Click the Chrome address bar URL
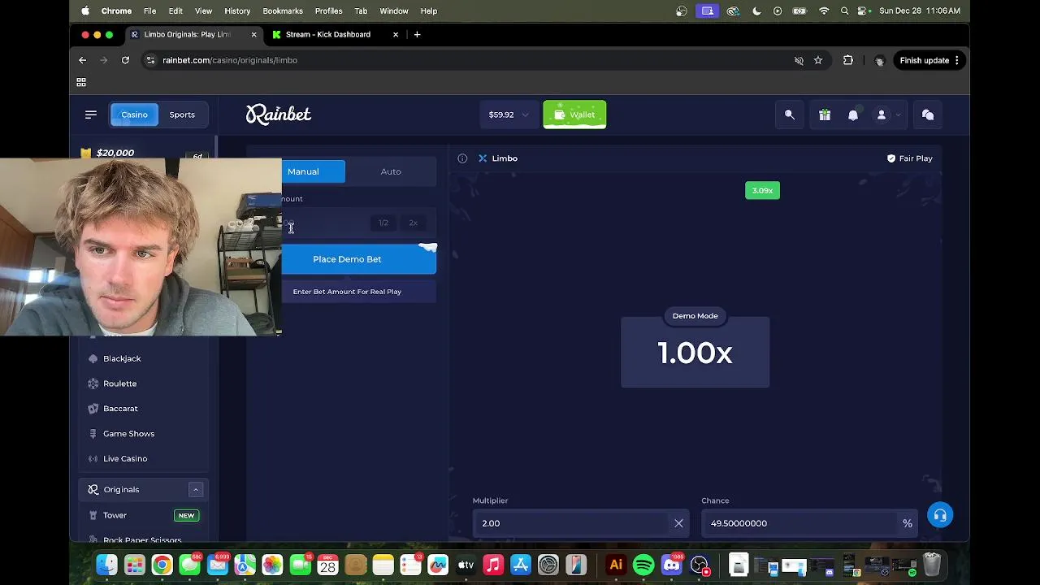Image resolution: width=1040 pixels, height=585 pixels. [x=230, y=60]
